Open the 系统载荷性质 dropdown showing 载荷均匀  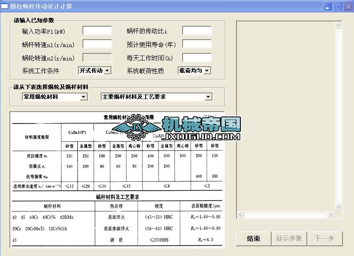tap(195, 71)
